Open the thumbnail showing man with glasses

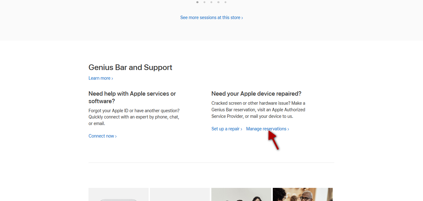pos(303,194)
